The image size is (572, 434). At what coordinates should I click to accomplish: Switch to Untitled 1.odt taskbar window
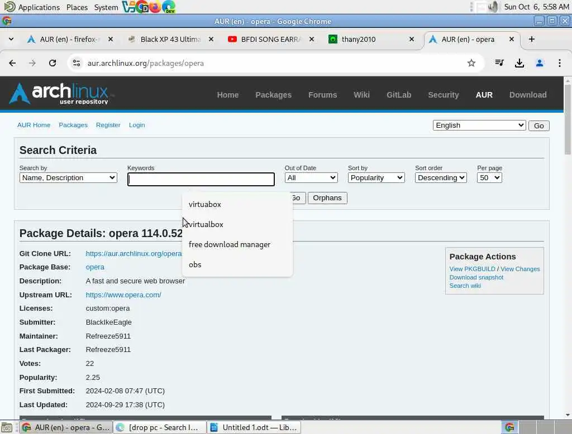coord(254,427)
